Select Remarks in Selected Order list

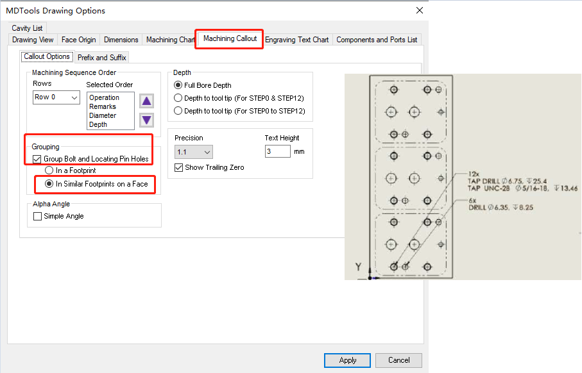(103, 106)
